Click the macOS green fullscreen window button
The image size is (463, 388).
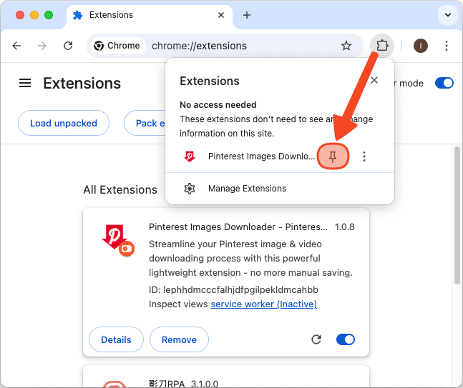click(49, 15)
